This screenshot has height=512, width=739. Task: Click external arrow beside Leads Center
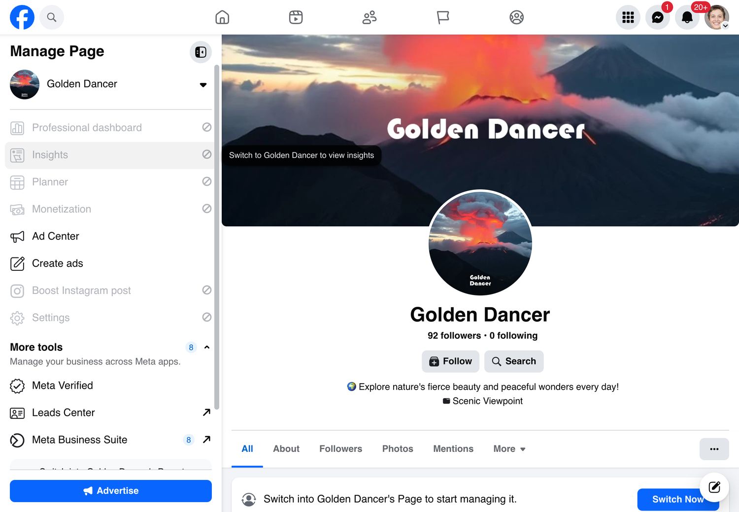[x=207, y=412]
